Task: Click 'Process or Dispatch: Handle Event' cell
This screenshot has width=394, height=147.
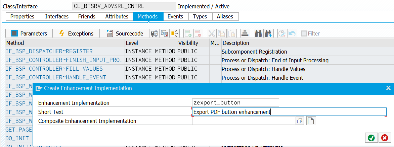Action: [262, 78]
